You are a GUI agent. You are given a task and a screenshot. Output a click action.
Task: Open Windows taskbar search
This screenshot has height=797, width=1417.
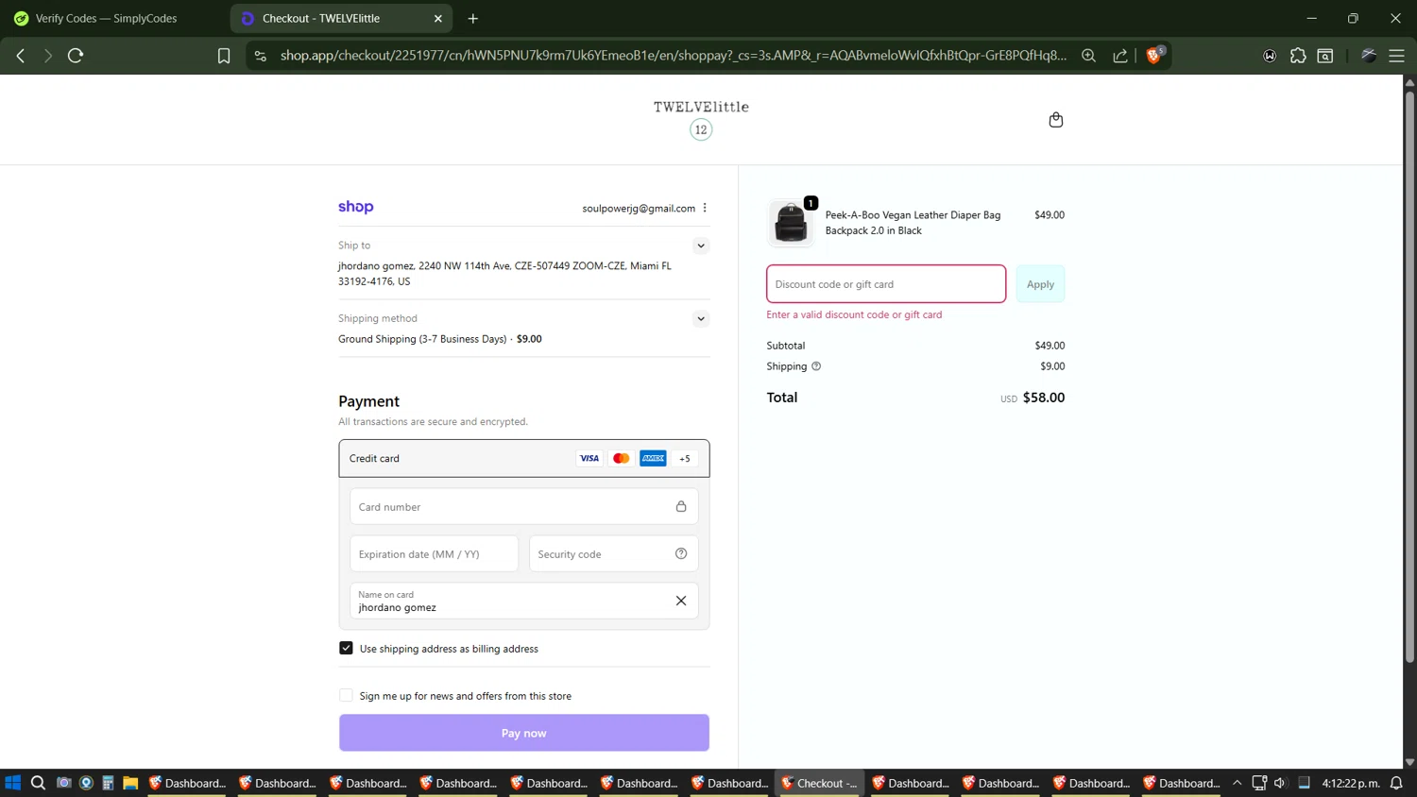click(38, 783)
